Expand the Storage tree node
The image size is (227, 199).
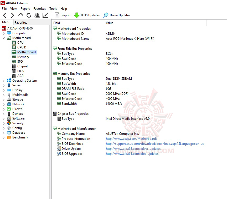click(4, 100)
